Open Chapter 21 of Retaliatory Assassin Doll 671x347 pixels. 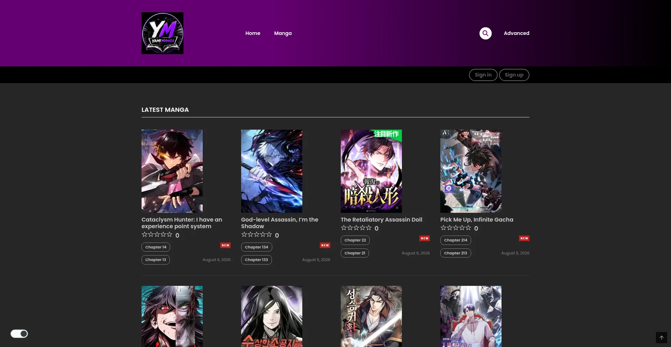pyautogui.click(x=355, y=253)
